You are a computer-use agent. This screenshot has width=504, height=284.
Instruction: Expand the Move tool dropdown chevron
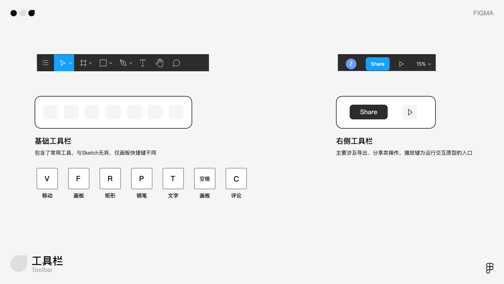tap(70, 63)
